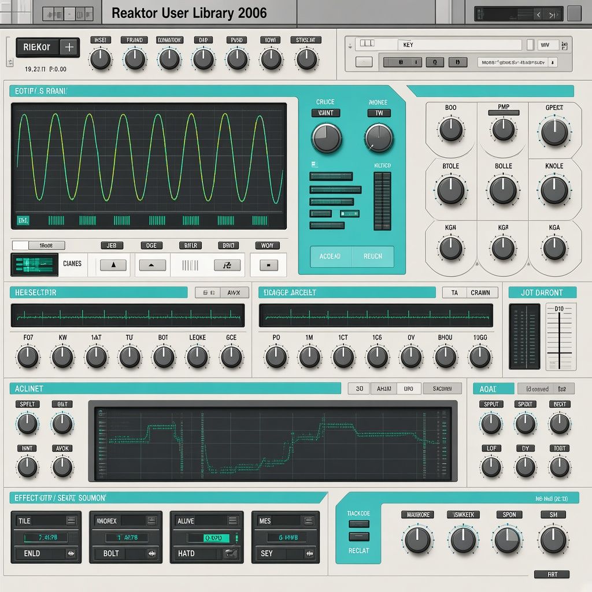Click the BITLR label button

[x=191, y=245]
